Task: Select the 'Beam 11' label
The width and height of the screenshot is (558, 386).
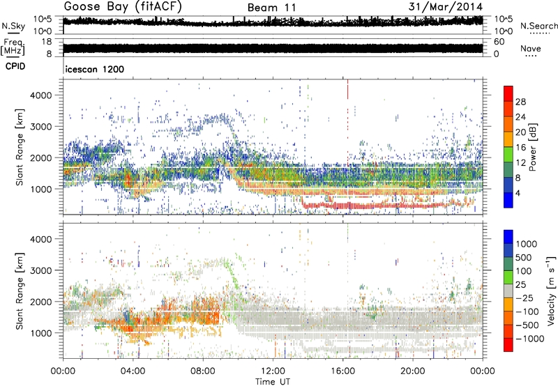Action: (x=271, y=8)
